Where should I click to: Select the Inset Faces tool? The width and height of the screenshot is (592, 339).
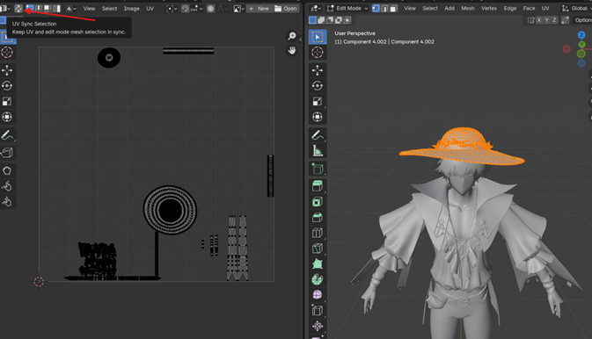click(318, 202)
